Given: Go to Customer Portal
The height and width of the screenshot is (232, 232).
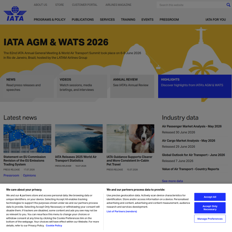Looking at the screenshot, I should coord(85,5).
